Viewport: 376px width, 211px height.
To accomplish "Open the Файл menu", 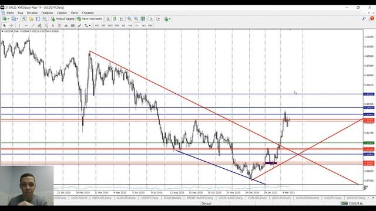I will point(10,13).
